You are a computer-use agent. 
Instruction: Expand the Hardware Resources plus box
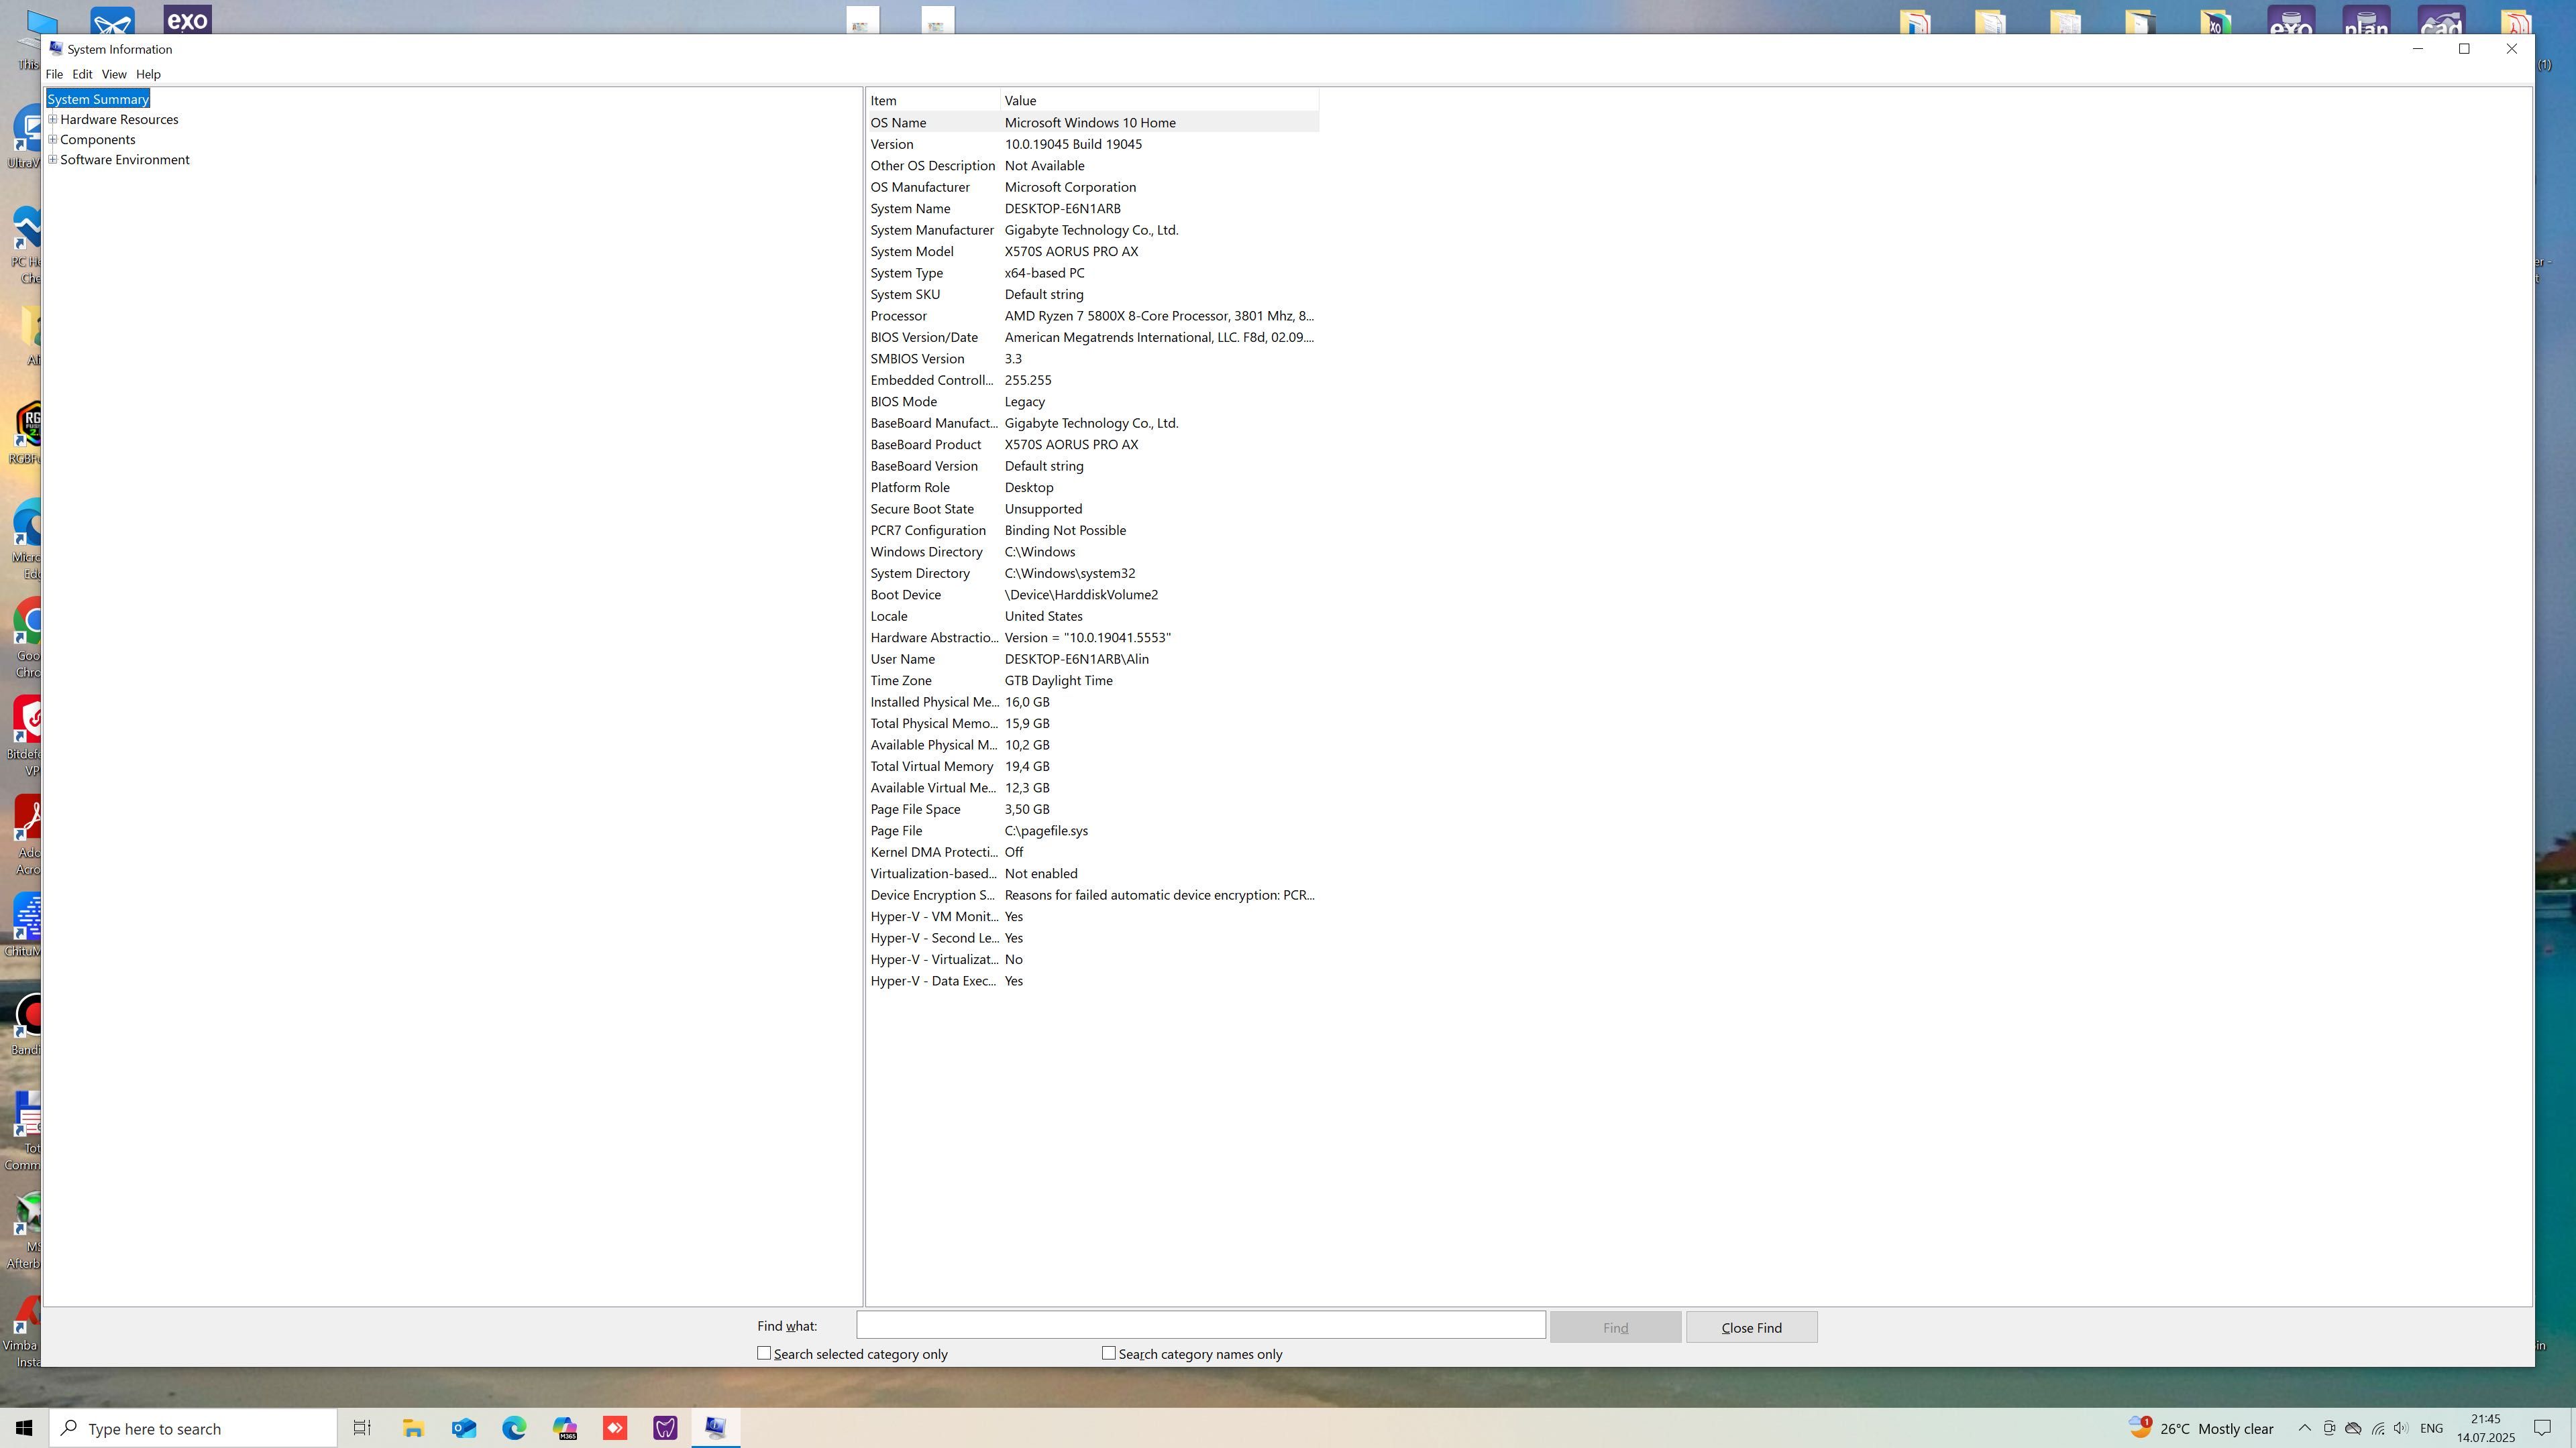coord(53,119)
